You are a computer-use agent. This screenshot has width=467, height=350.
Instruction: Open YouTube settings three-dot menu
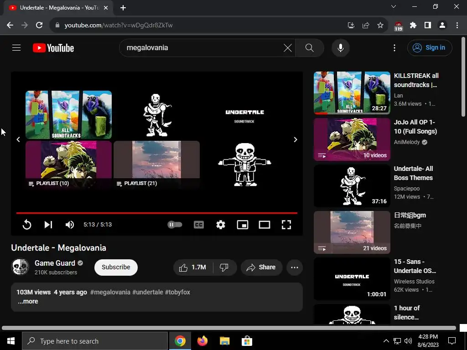pos(394,47)
